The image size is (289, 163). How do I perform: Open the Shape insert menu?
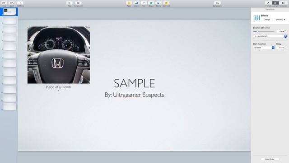pyautogui.click(x=151, y=3)
